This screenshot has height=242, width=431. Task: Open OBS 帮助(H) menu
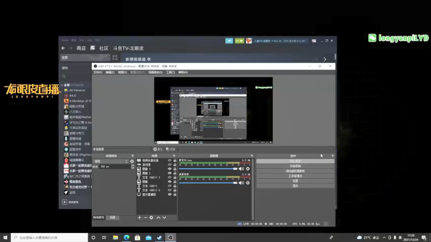pyautogui.click(x=183, y=73)
